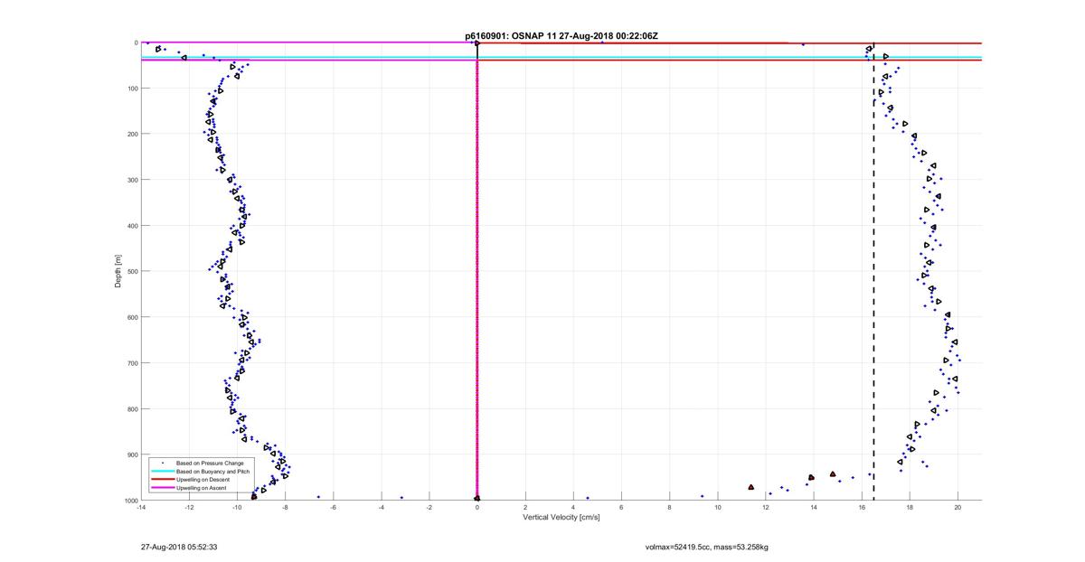Screen dimensions: 1085x562
Task: Click the depth tick label 100
Action: click(132, 89)
